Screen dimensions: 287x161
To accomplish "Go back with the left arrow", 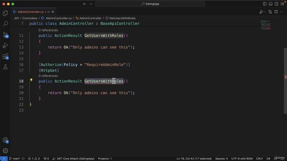I will tap(85, 4).
